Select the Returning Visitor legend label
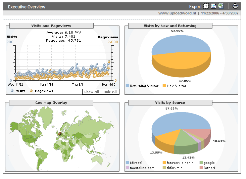Image resolution: width=246 pixels, height=179 pixels. [x=144, y=86]
